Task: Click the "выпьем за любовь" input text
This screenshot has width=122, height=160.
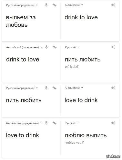Action: [x=21, y=21]
